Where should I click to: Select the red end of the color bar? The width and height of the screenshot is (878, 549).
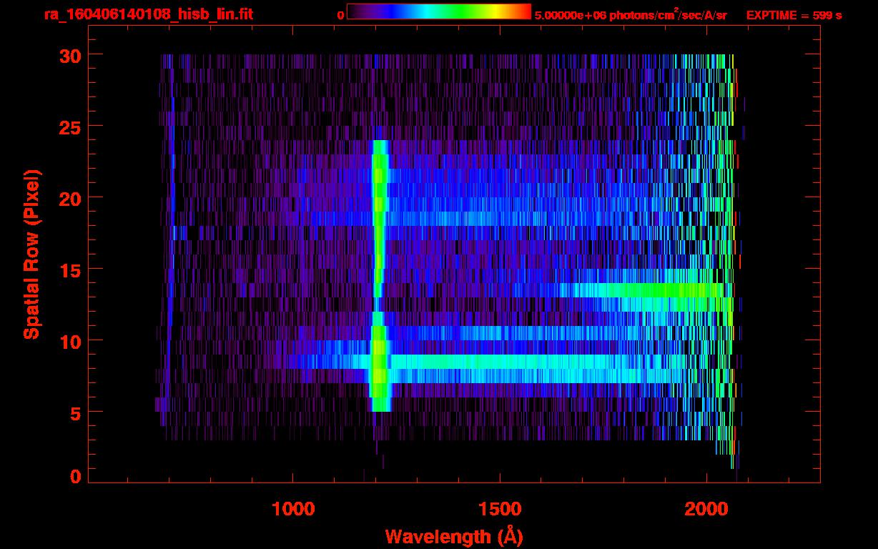(523, 11)
